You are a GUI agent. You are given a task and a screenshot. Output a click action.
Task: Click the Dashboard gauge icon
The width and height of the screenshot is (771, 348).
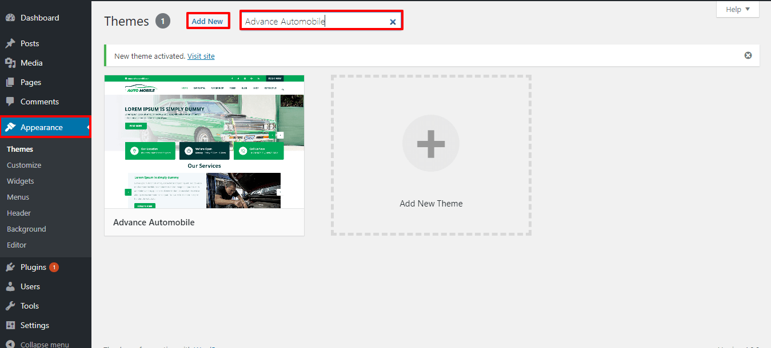click(10, 18)
